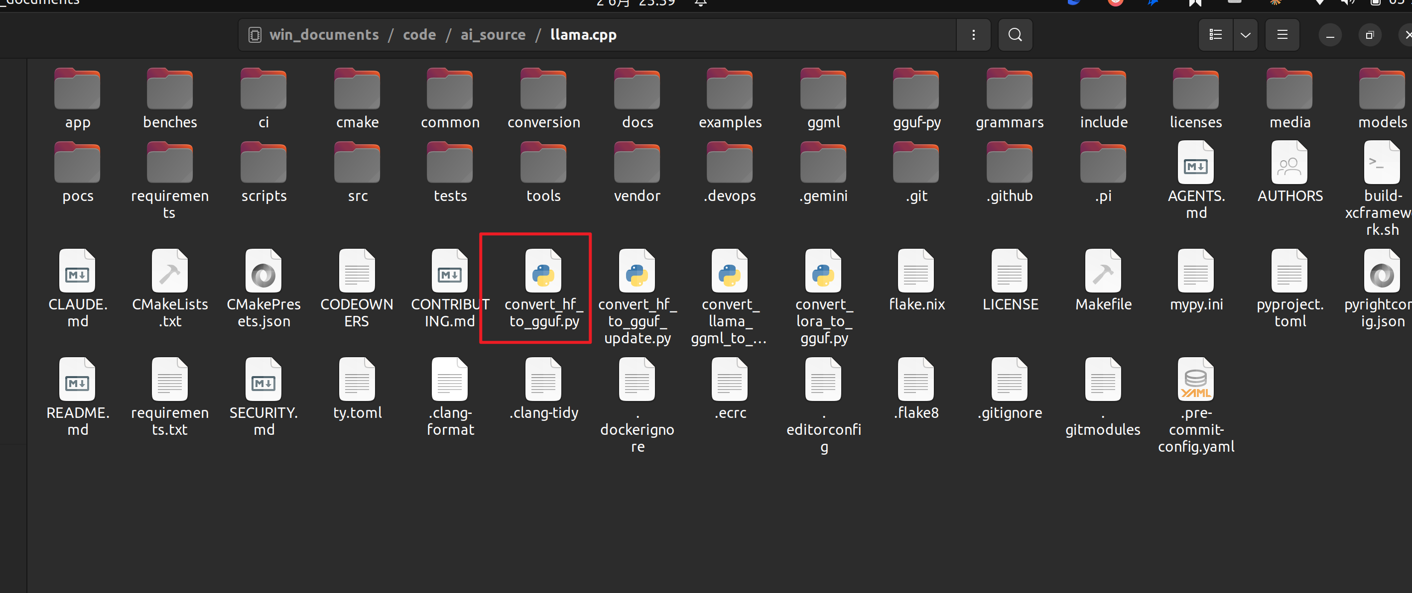Select the .pre-commit-config.yaml file
The height and width of the screenshot is (593, 1412).
click(1196, 406)
